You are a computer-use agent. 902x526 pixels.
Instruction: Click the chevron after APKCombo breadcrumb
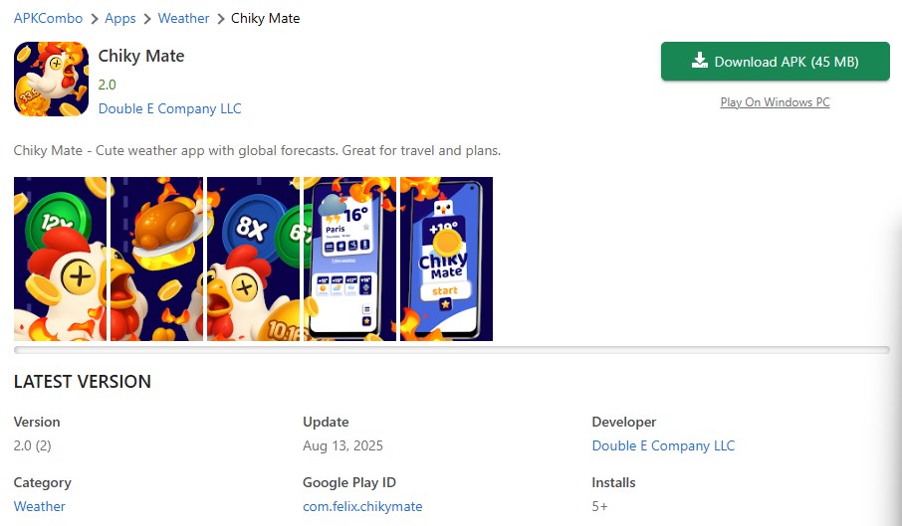point(93,18)
